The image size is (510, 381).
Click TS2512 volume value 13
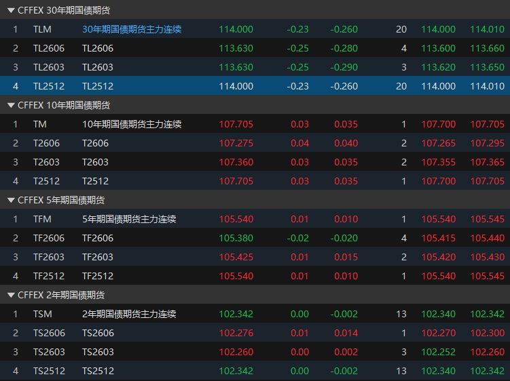click(x=401, y=371)
